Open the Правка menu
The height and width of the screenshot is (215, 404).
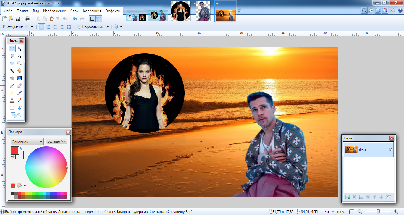pos(23,11)
